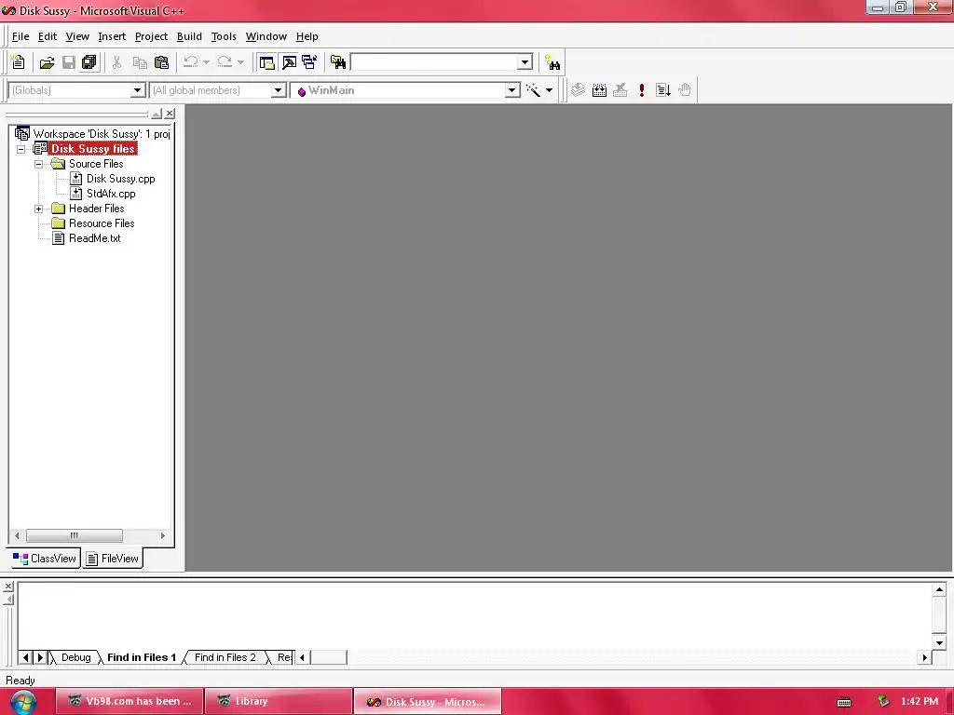Open the Undo history dropdown arrow
The height and width of the screenshot is (715, 954).
click(x=206, y=62)
